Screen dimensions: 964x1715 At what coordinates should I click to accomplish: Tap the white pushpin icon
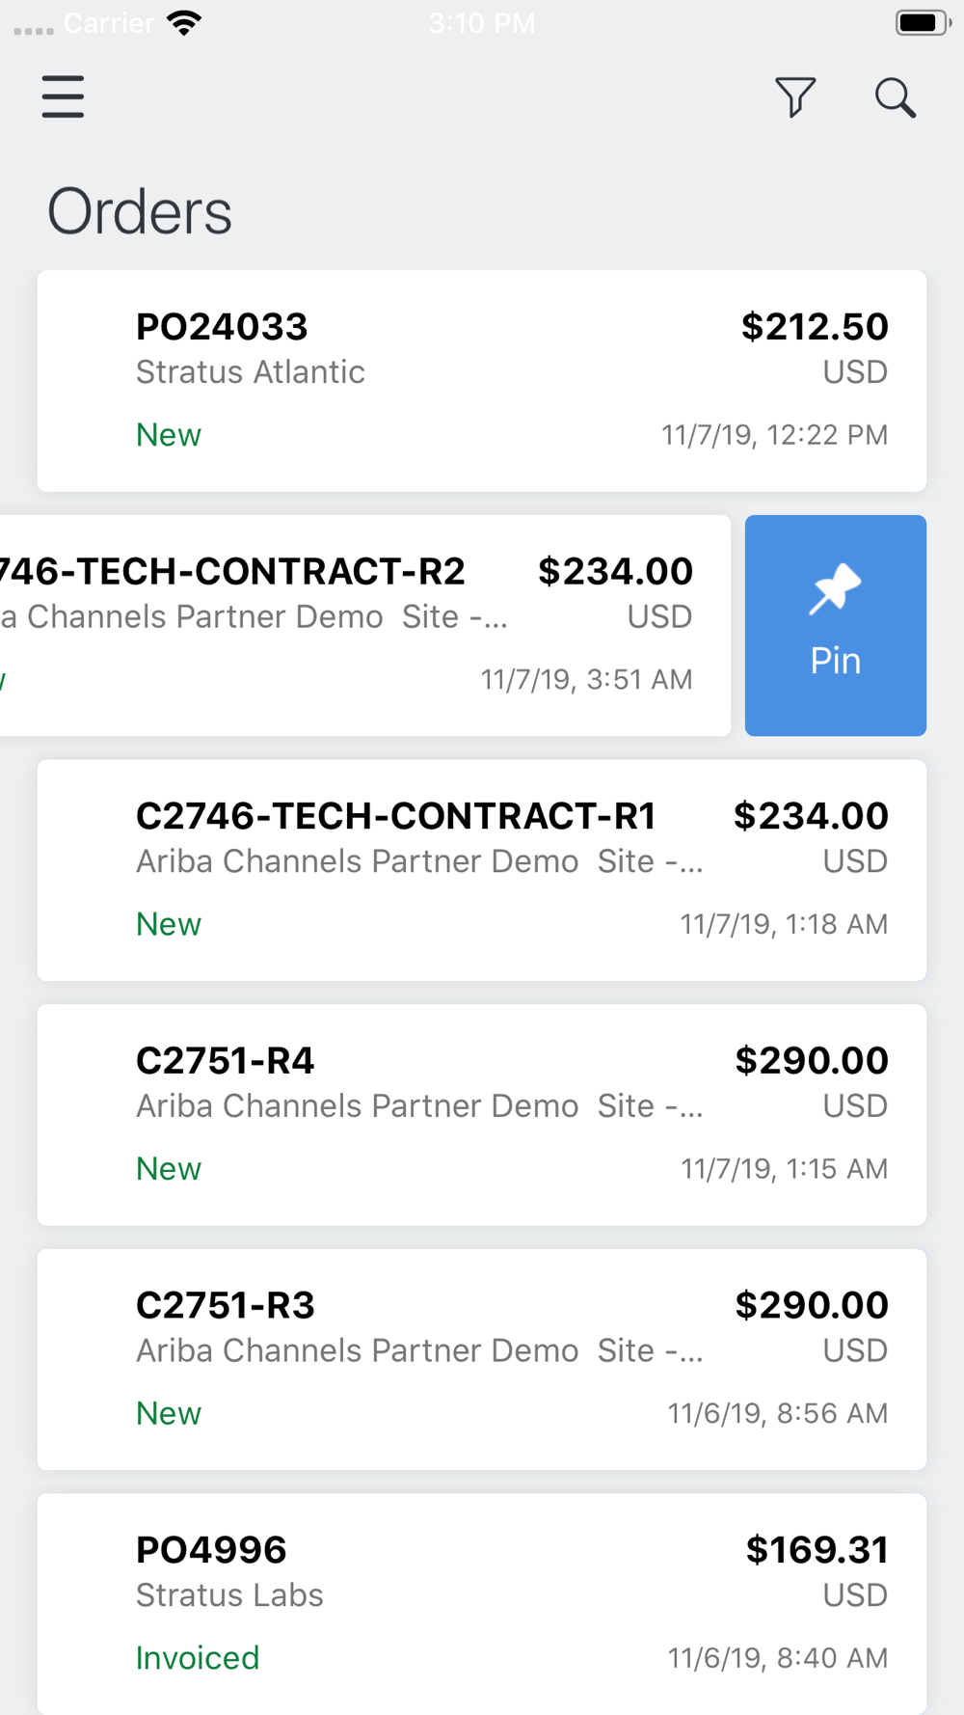pos(835,588)
